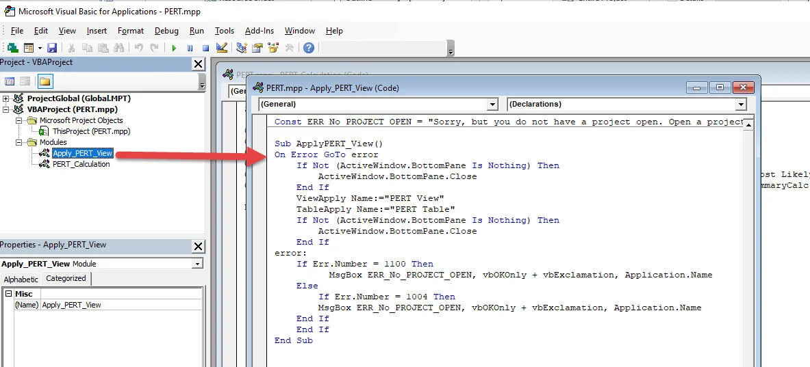This screenshot has width=810, height=367.
Task: Expand the ProjectGlobal (Global.MPT) node
Action: (x=6, y=98)
